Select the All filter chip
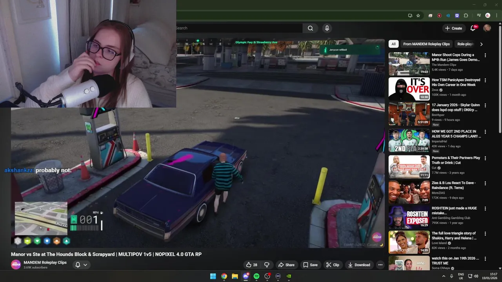502x282 pixels. coord(393,44)
